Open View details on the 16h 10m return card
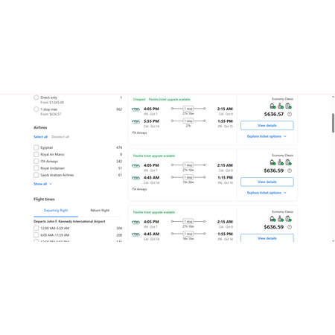The width and height of the screenshot is (335, 335). (x=267, y=237)
